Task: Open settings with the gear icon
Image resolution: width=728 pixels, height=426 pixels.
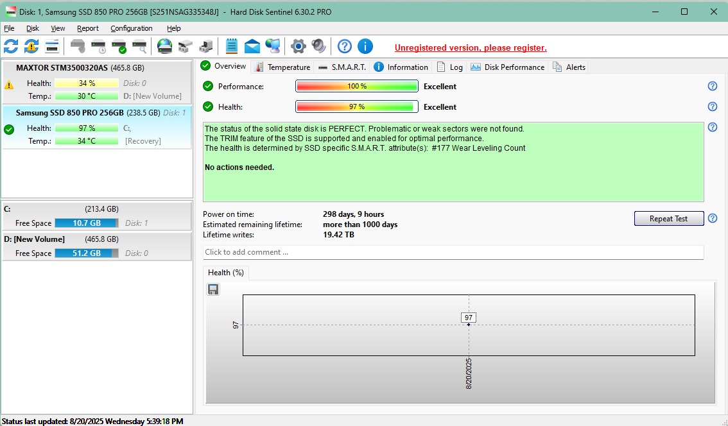Action: click(298, 46)
